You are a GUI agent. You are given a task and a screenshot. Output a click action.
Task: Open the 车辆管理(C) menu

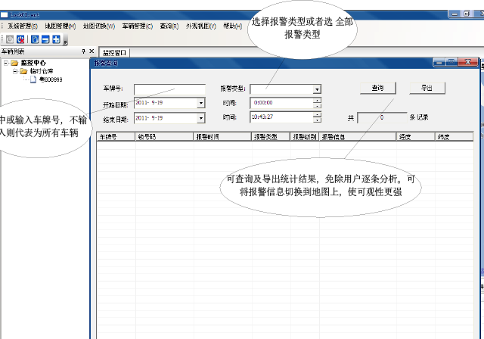[138, 26]
